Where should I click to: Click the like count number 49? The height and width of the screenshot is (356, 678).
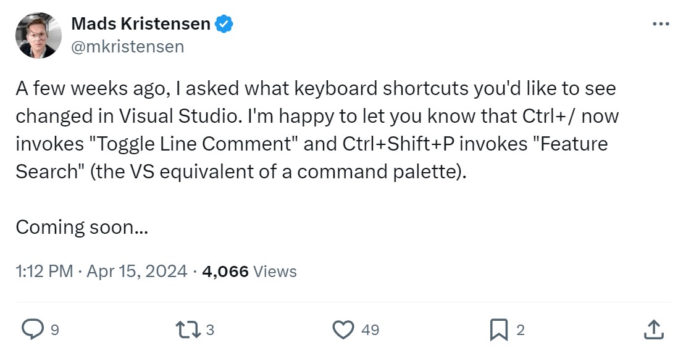click(370, 331)
